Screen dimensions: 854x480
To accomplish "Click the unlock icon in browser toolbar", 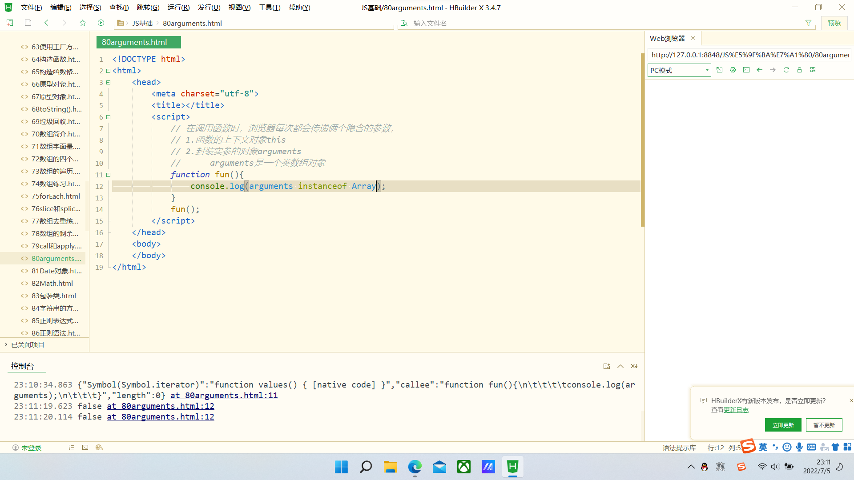I will 799,70.
